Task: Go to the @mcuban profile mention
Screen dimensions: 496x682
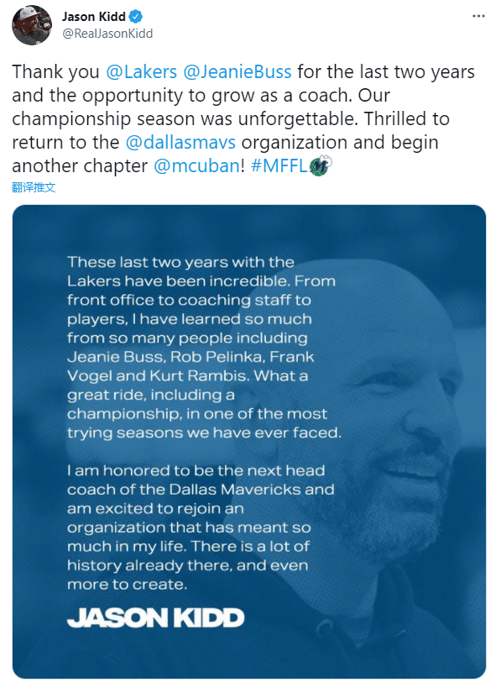Action: coord(196,165)
